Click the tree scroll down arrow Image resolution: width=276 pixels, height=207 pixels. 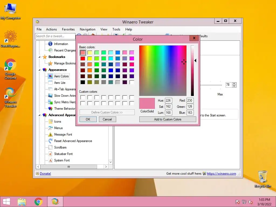tap(111, 162)
